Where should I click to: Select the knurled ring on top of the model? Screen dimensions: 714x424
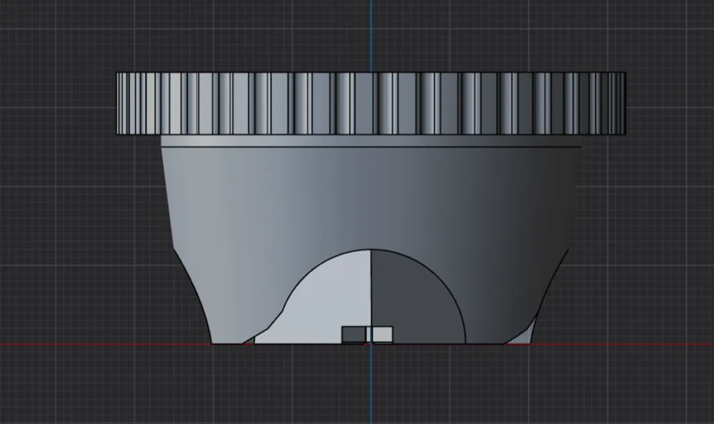[371, 104]
